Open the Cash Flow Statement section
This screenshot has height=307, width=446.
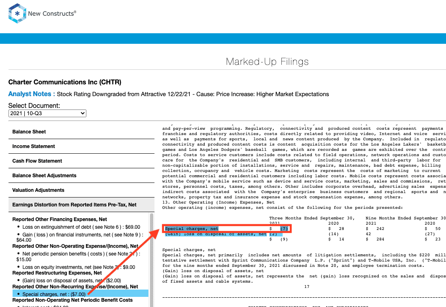81,161
